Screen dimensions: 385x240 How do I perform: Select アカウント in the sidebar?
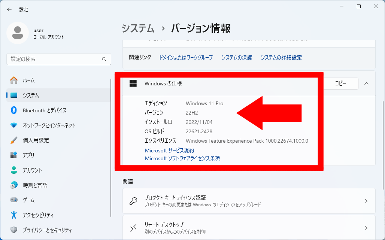33,170
